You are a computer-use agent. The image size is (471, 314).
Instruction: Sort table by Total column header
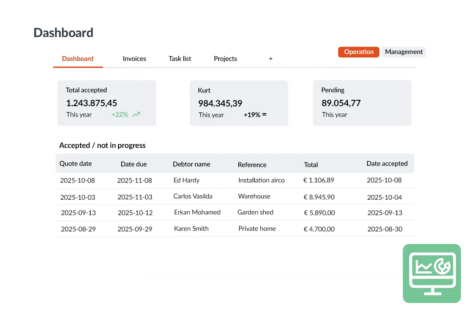(311, 165)
